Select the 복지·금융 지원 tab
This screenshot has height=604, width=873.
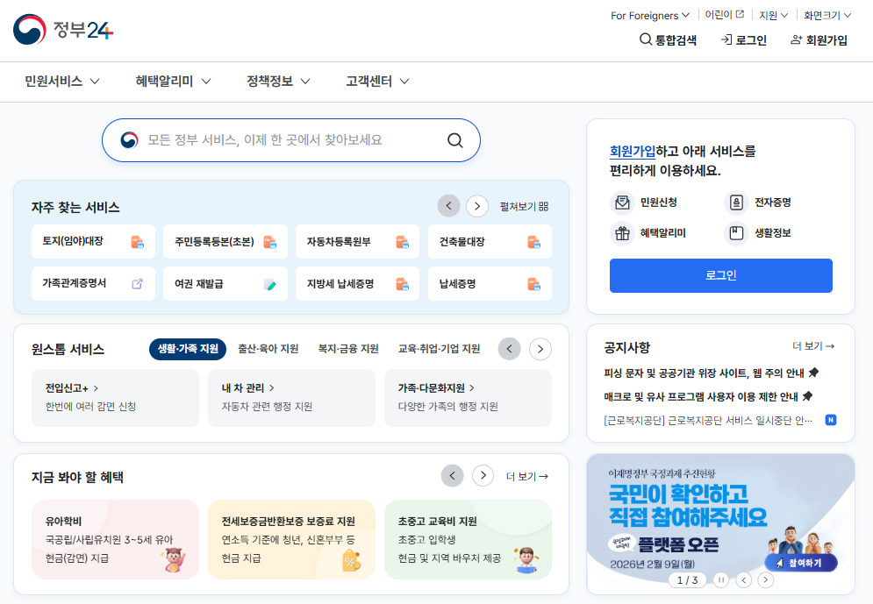click(x=348, y=349)
